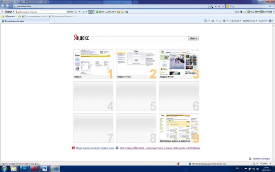Open the Настроить закладки settings link

tap(261, 159)
